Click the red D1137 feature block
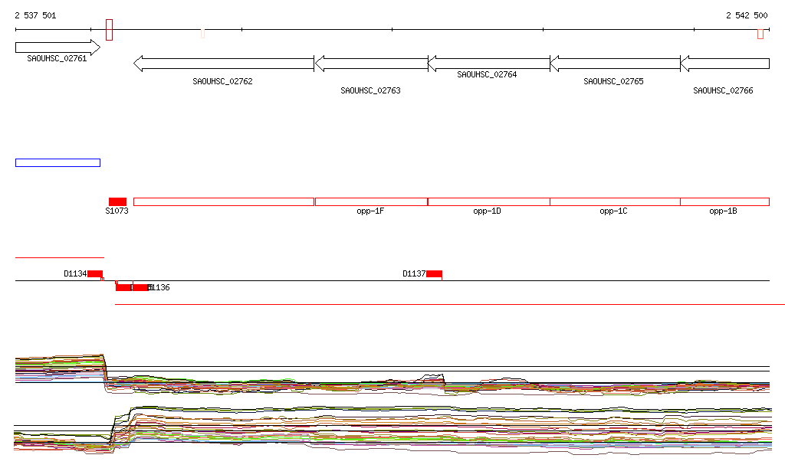This screenshot has height=468, width=785. [x=434, y=273]
